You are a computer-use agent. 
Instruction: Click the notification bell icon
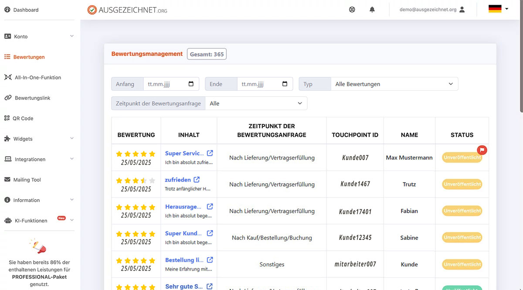coord(372,10)
